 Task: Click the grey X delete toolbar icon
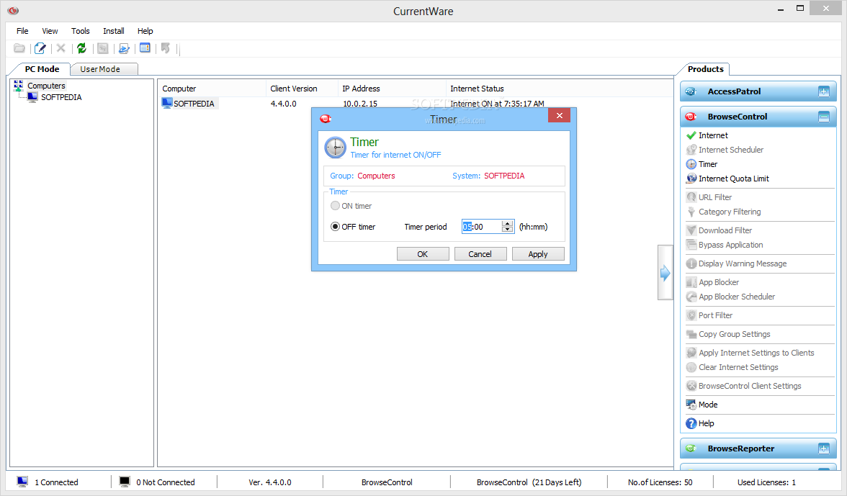[61, 48]
